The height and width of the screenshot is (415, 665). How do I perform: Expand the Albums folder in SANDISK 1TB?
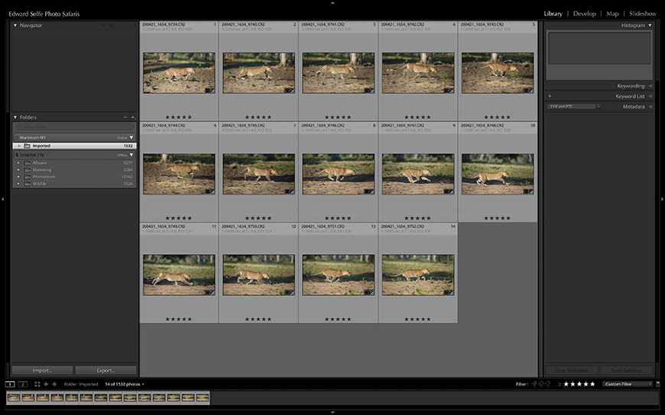coord(18,162)
